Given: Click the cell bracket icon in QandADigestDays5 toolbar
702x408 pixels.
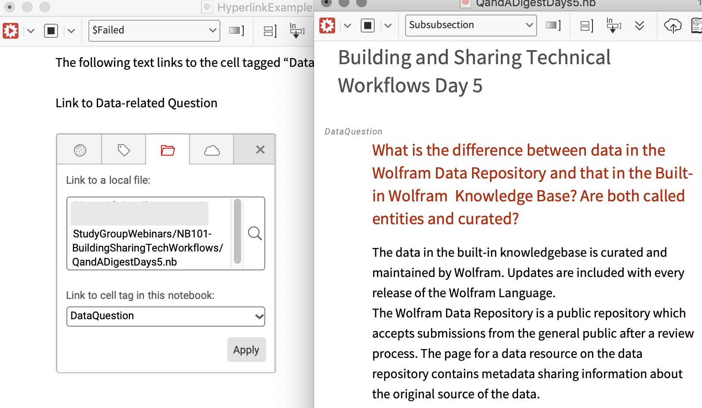Looking at the screenshot, I should pos(553,25).
